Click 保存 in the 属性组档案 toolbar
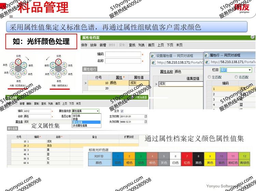 (84, 45)
